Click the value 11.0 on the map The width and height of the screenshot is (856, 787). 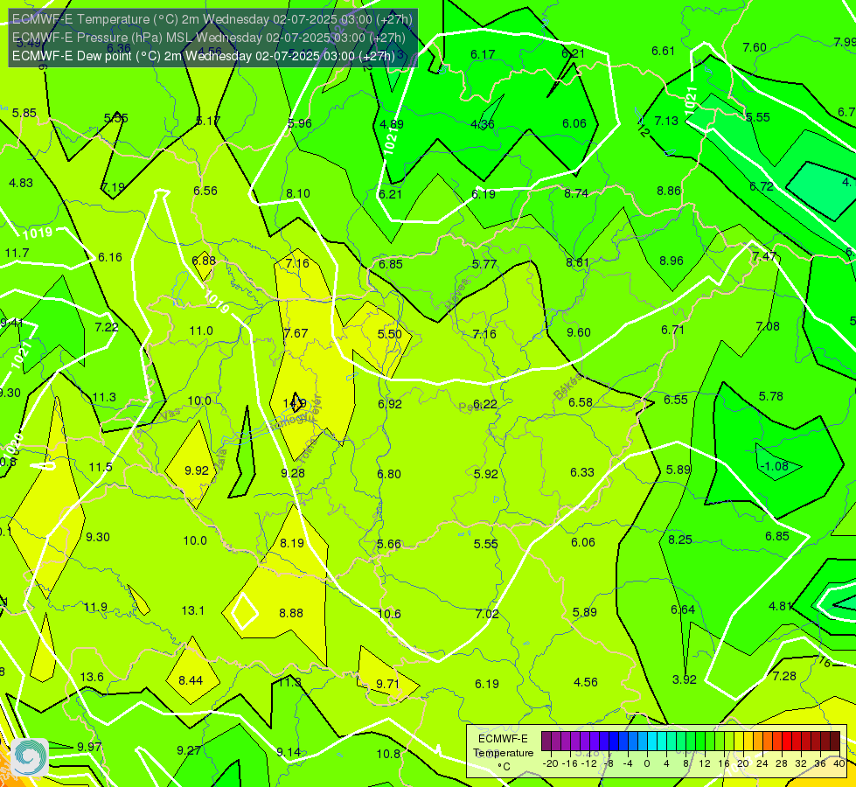pos(201,331)
